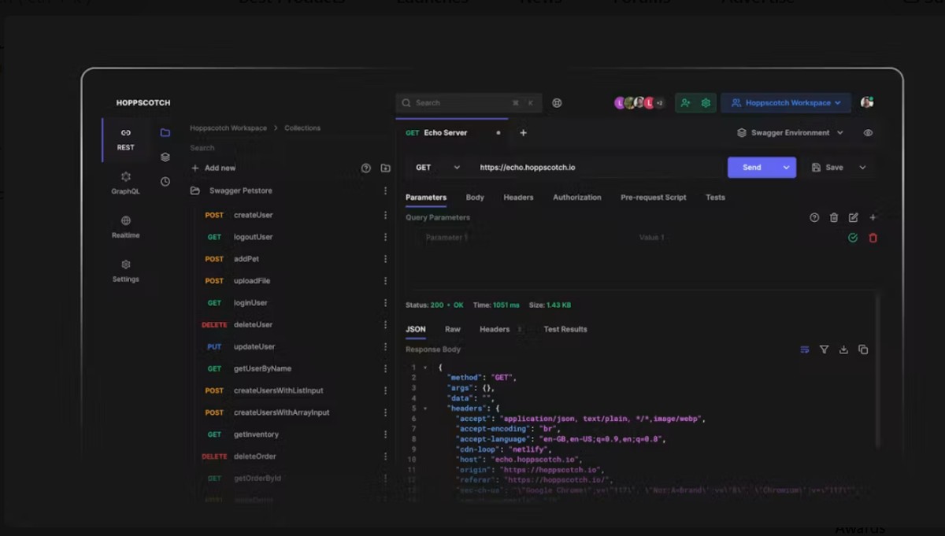Toggle response line wrap icon

[x=805, y=349]
